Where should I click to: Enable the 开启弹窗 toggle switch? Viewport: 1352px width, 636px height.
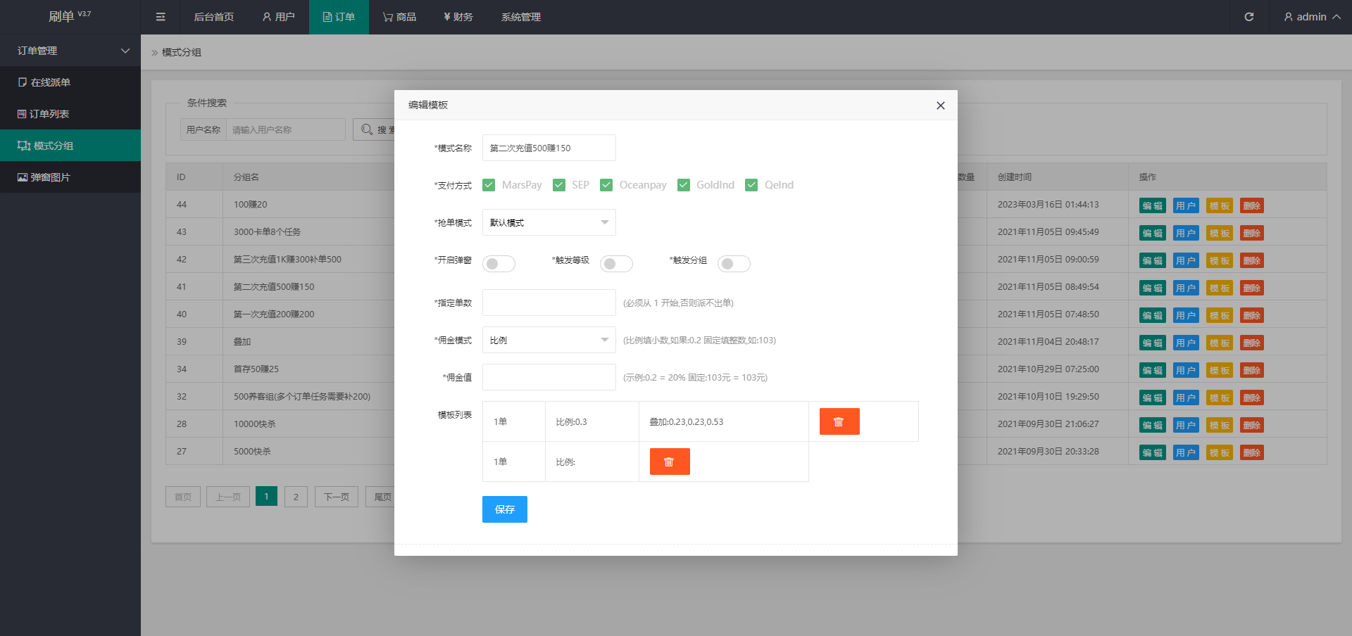pos(499,264)
